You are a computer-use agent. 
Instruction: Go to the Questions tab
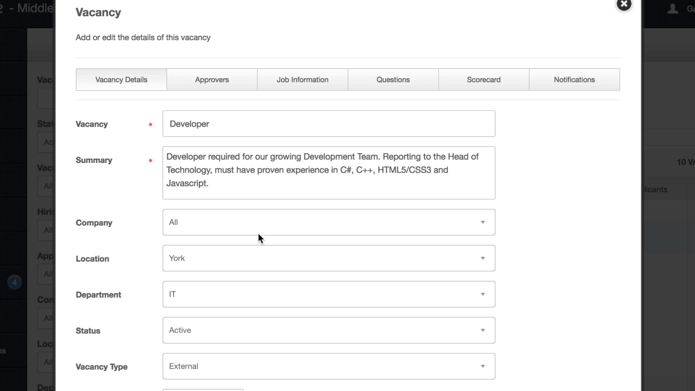(393, 79)
